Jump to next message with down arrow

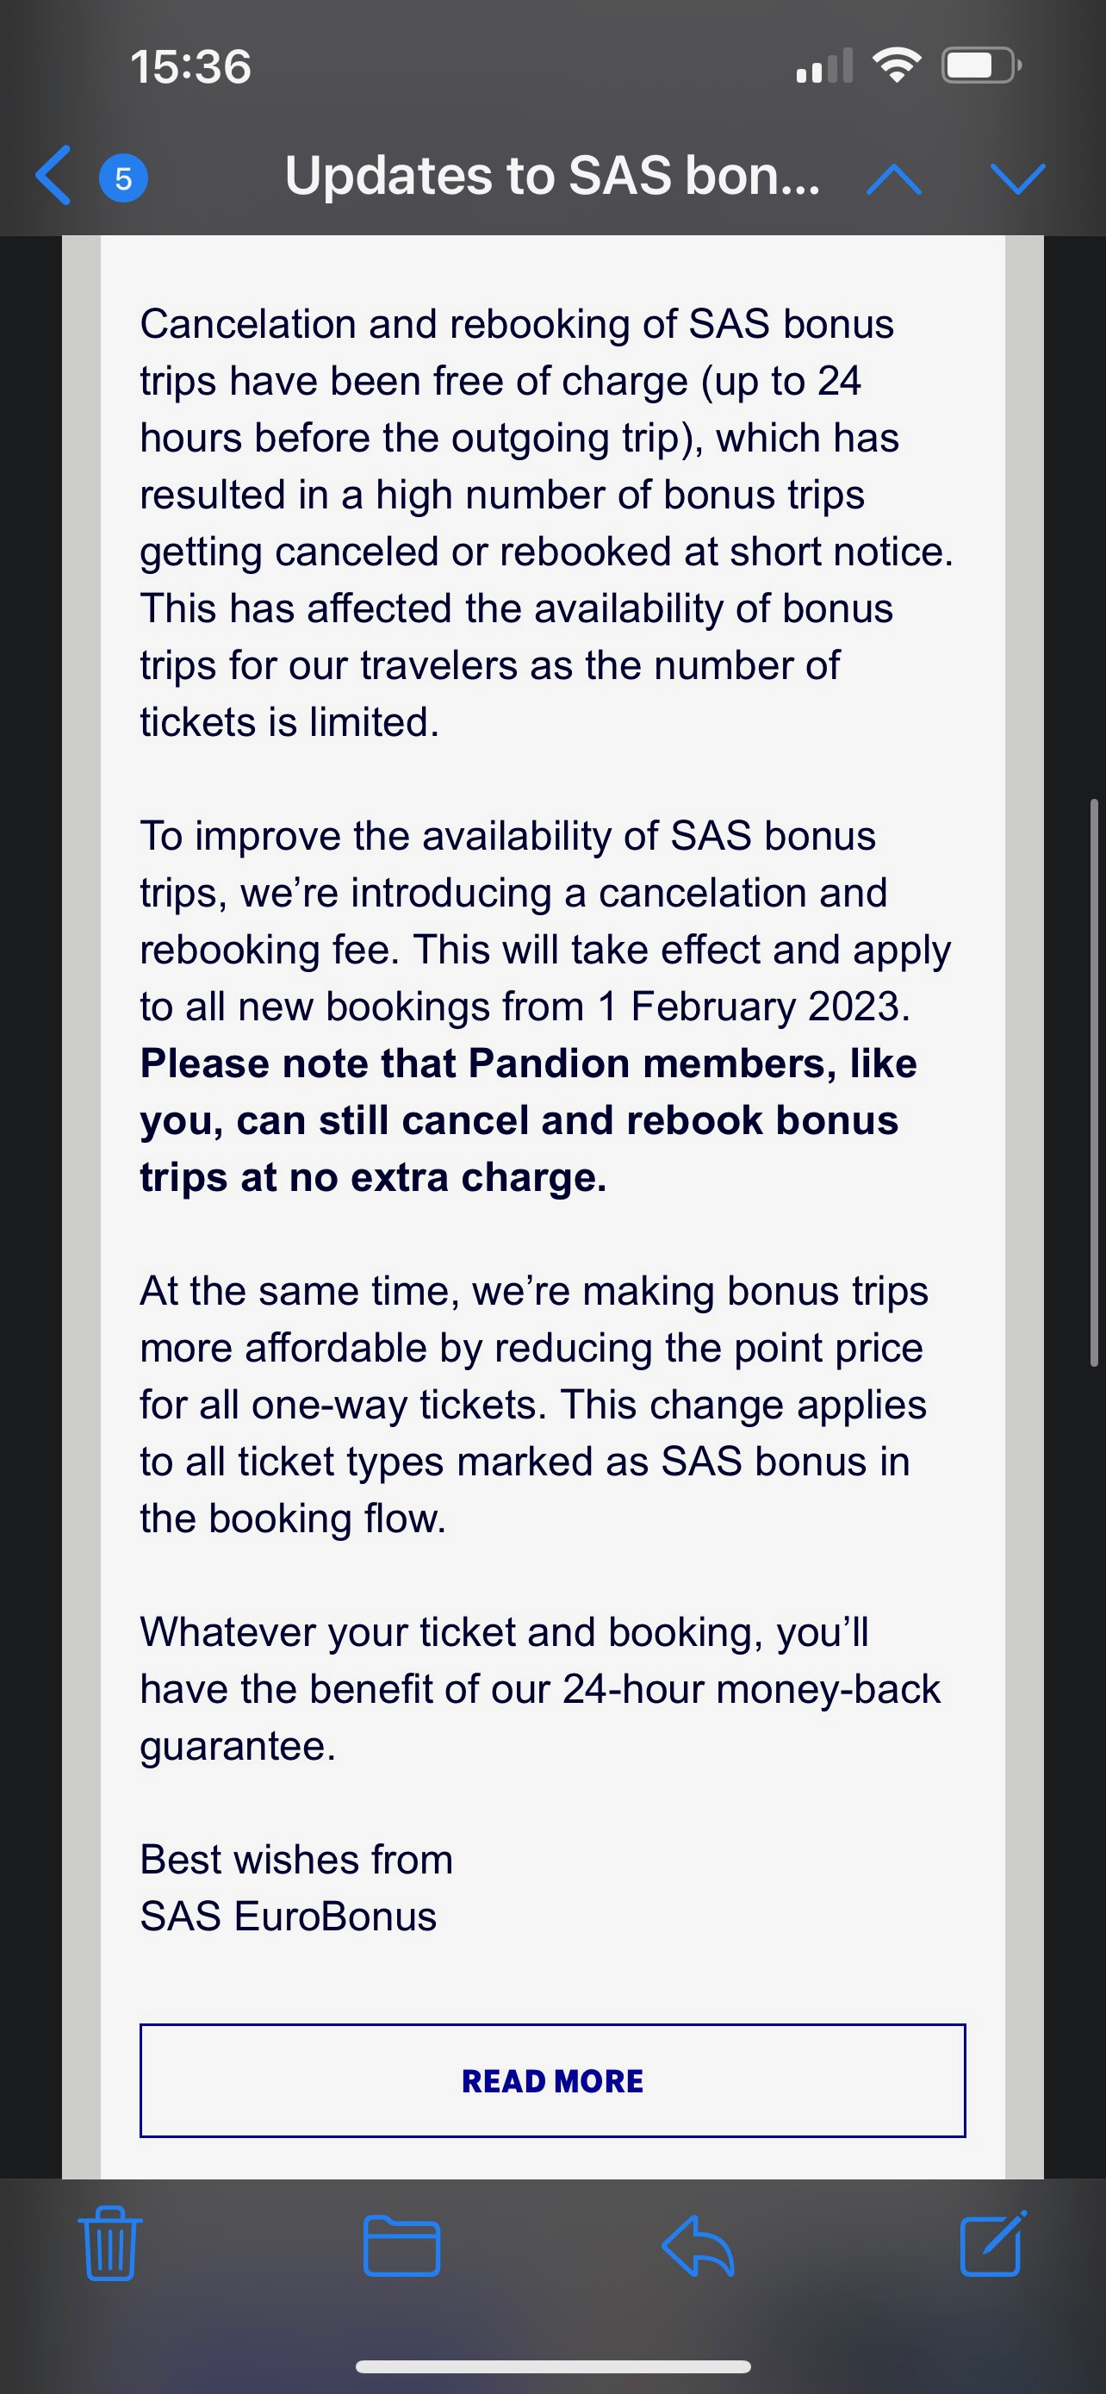click(1018, 178)
